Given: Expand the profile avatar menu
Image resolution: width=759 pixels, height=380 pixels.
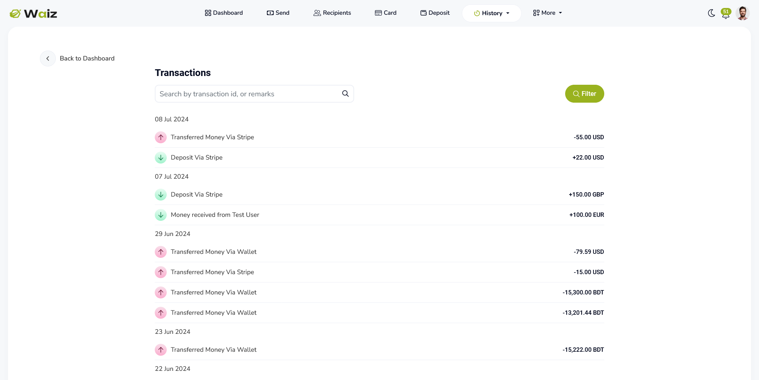Looking at the screenshot, I should pyautogui.click(x=743, y=13).
